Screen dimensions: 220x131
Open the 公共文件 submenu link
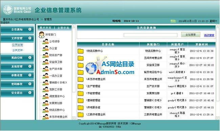(18, 50)
